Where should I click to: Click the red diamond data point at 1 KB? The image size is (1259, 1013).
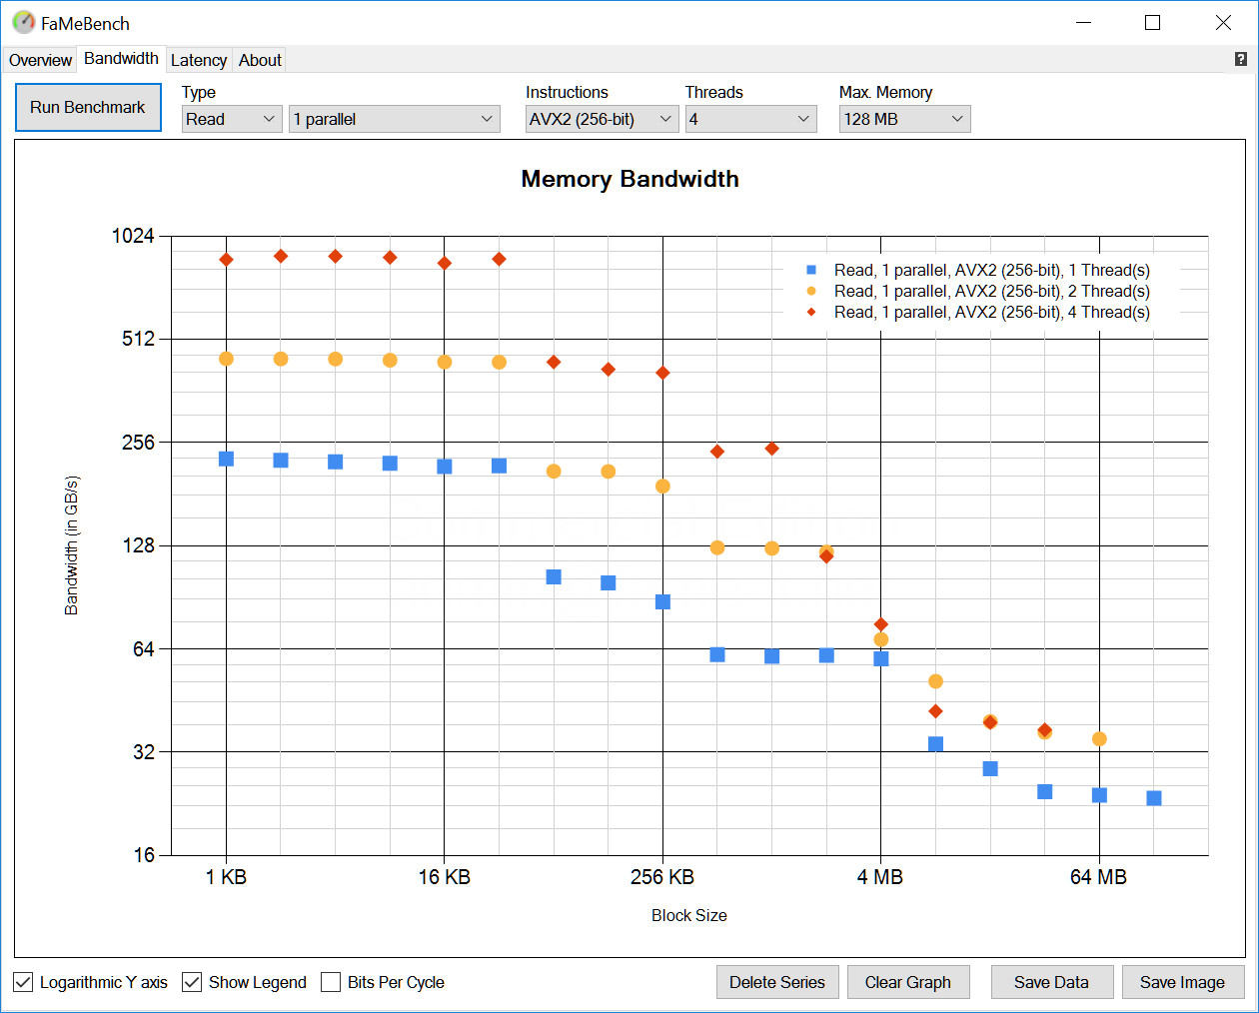tap(226, 260)
